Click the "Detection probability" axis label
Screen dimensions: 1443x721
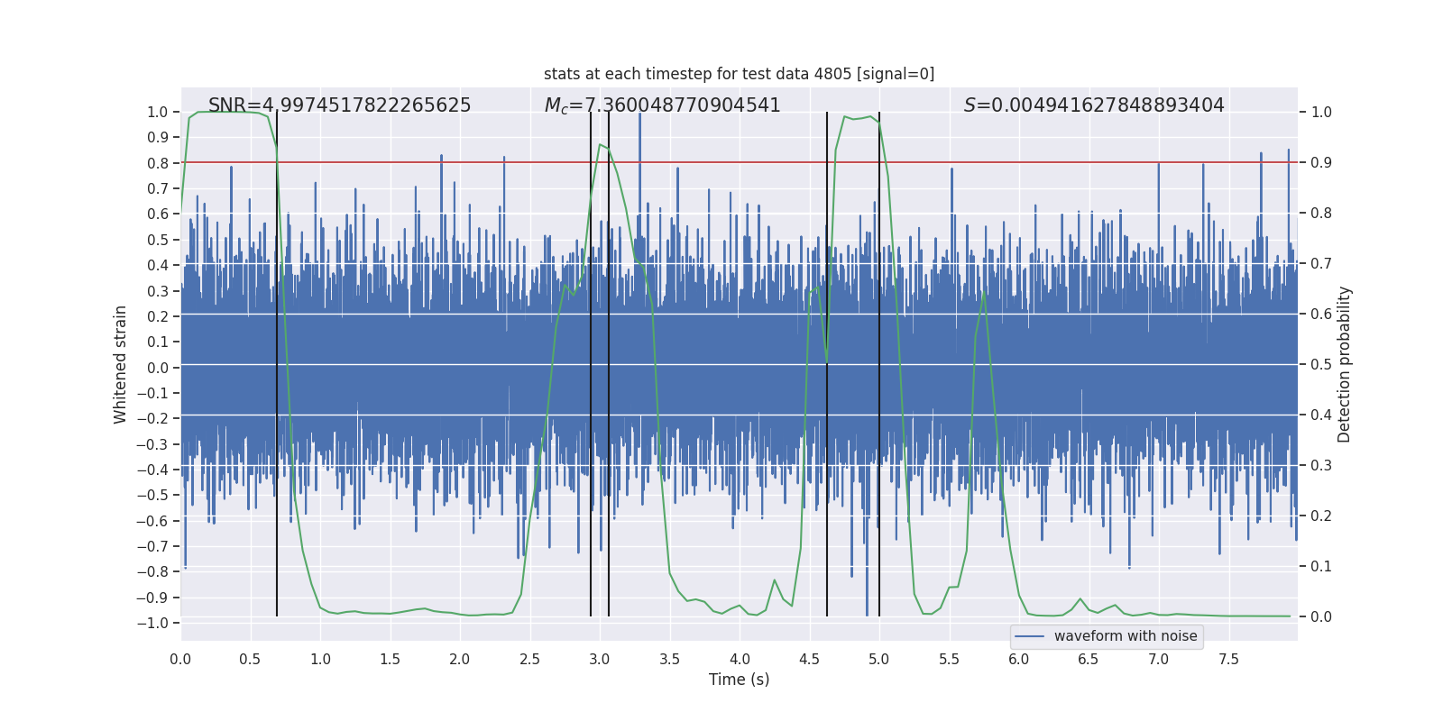(x=1345, y=364)
